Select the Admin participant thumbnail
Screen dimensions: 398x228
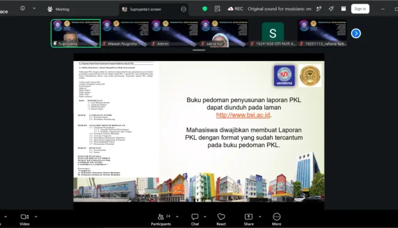click(175, 33)
